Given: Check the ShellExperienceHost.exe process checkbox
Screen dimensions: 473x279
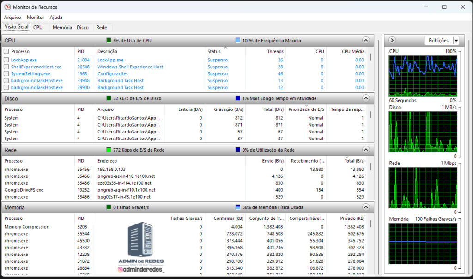Looking at the screenshot, I should (x=6, y=67).
